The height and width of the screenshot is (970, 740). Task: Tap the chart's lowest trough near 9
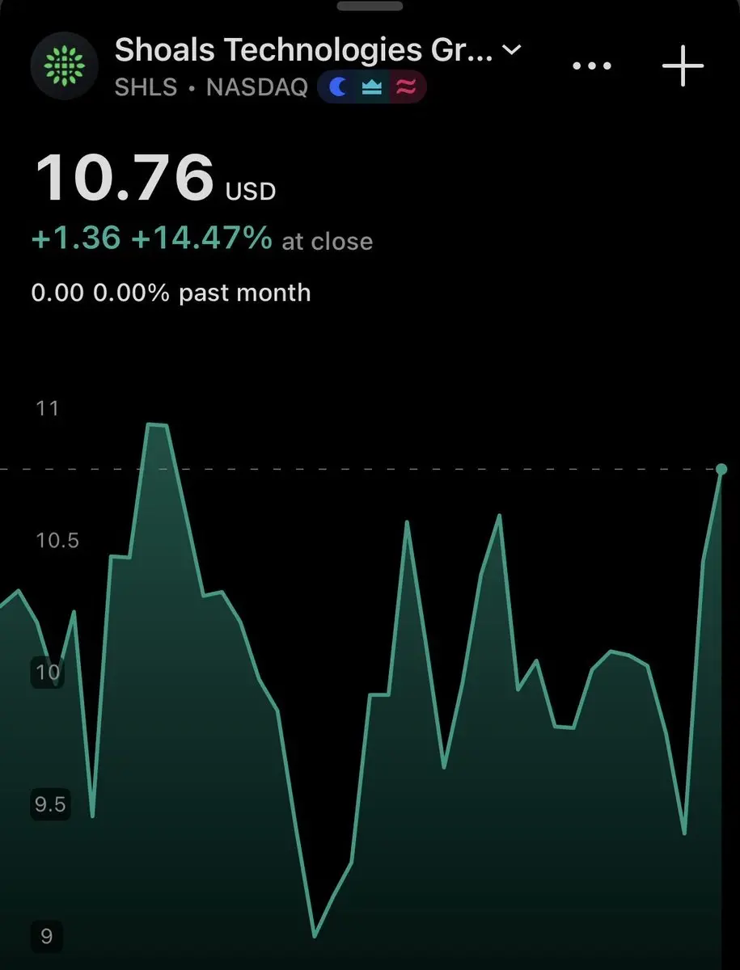315,936
